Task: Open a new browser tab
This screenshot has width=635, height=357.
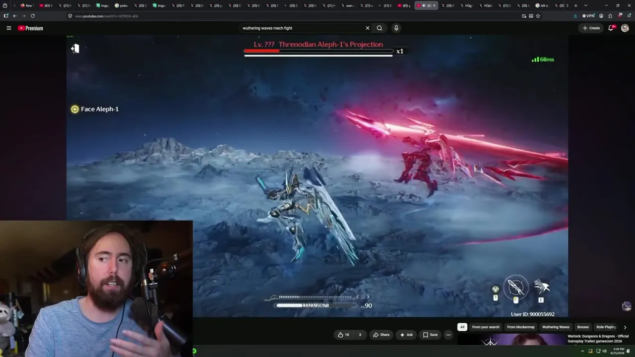Action: [x=575, y=5]
